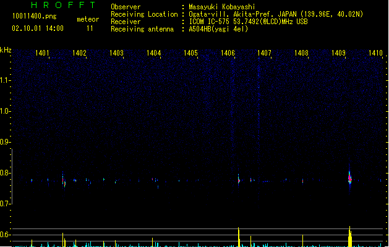Click the yellow power spike at 1408
The image size is (389, 247).
point(302,240)
